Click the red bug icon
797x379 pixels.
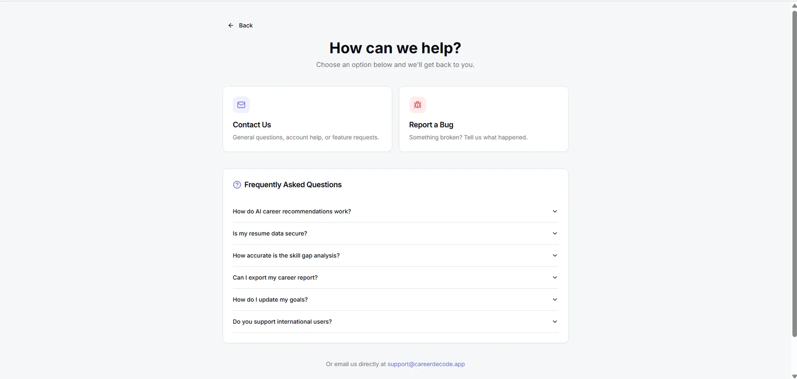click(418, 105)
